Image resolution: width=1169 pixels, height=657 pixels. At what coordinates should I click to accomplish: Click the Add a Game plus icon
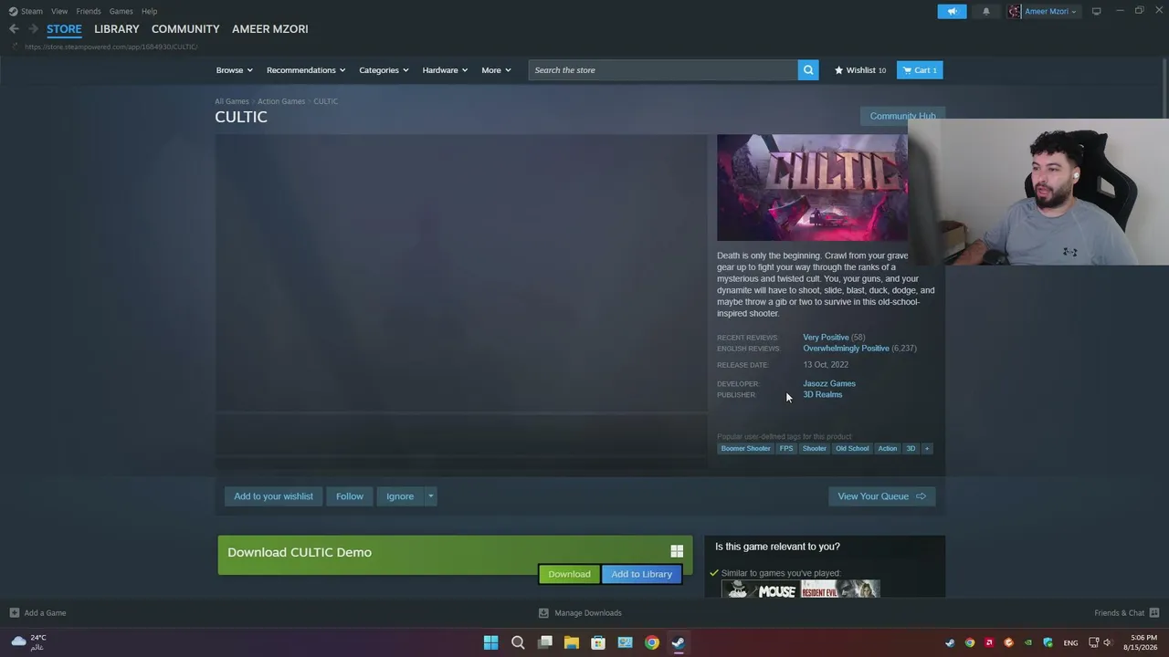coord(14,613)
